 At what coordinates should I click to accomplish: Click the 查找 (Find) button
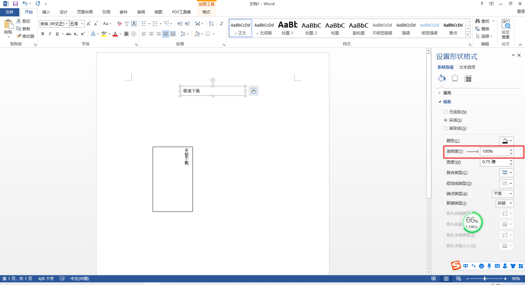click(485, 21)
